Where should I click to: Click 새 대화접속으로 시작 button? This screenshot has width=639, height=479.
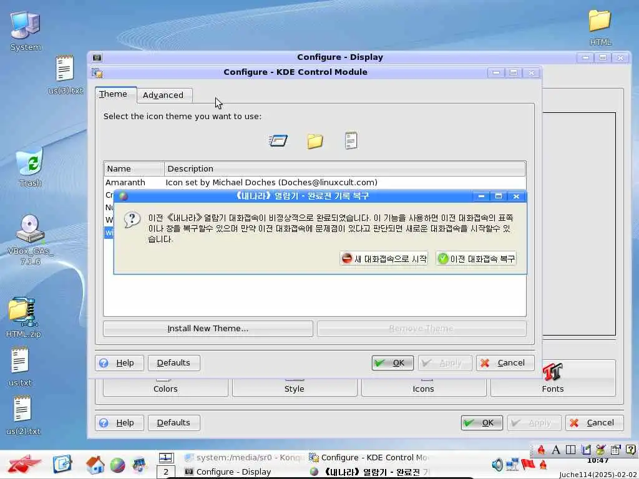(384, 258)
